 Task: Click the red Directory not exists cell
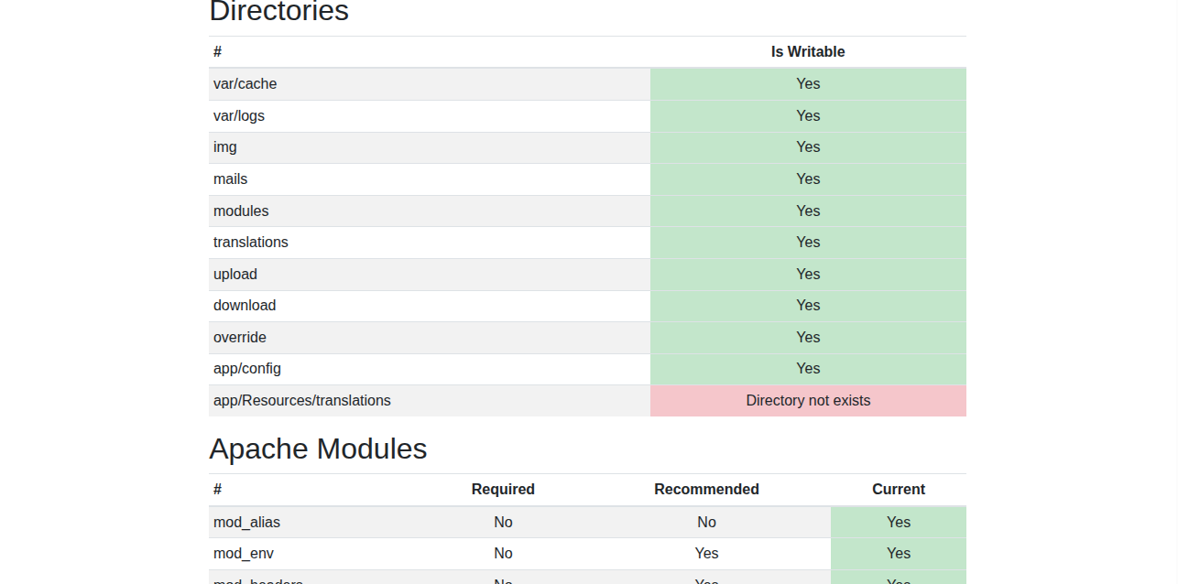(x=807, y=401)
